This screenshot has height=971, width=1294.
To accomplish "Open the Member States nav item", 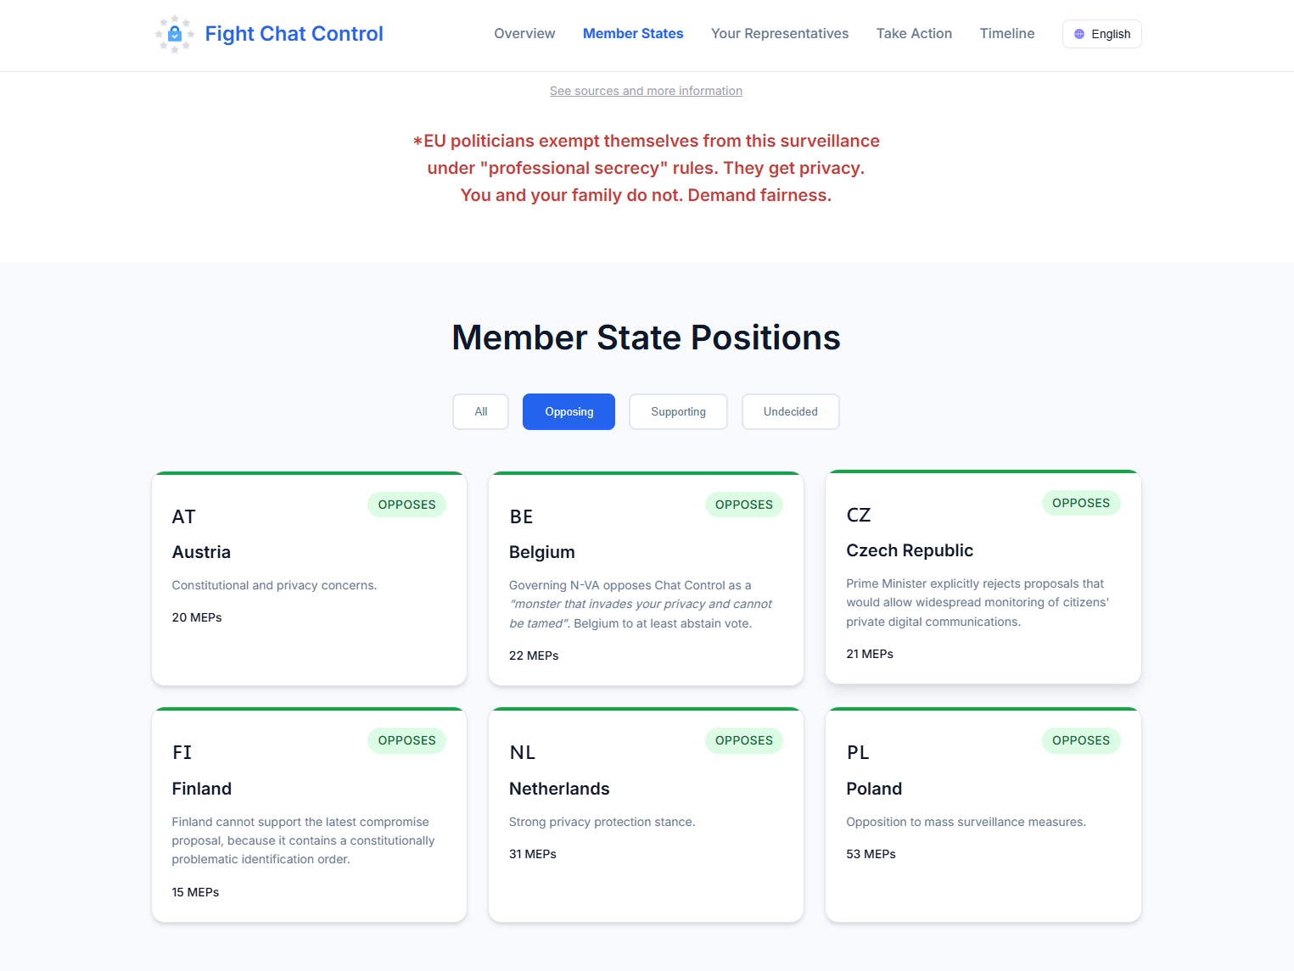I will [x=633, y=34].
